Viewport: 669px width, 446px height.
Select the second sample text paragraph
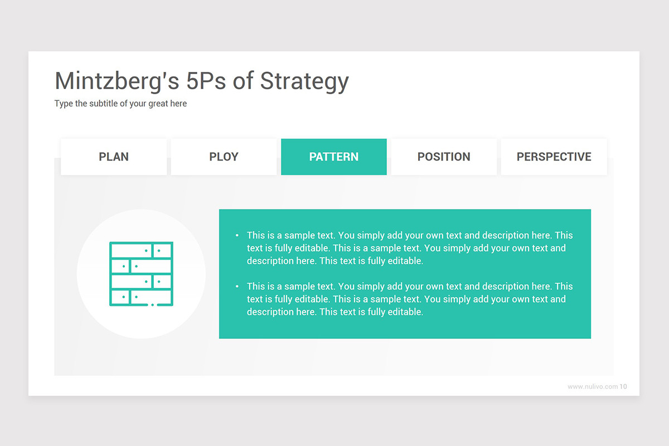tap(410, 299)
